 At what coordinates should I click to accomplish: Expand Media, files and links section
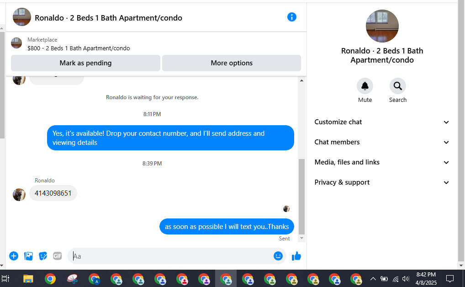point(382,162)
